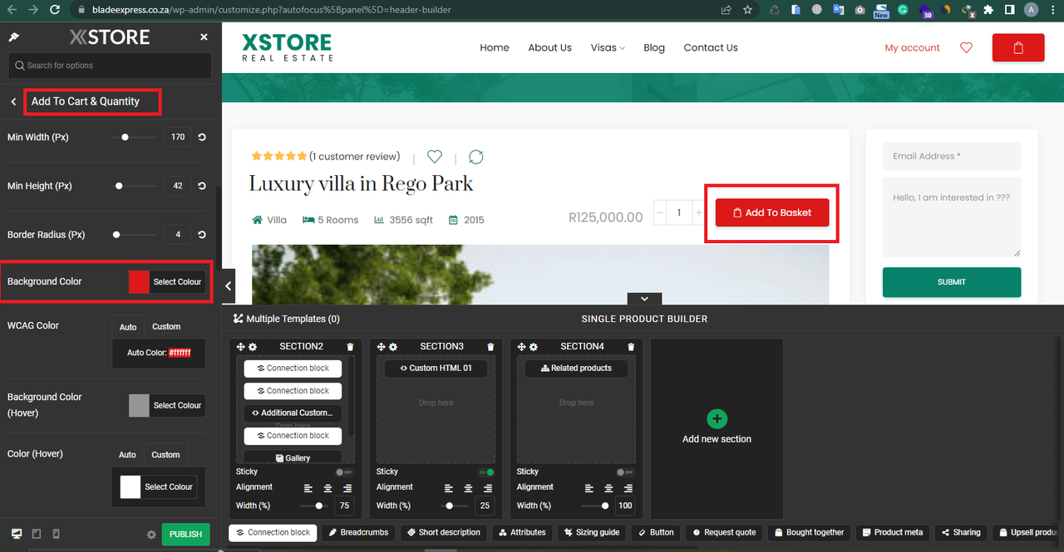Open the About Us menu item

pyautogui.click(x=549, y=48)
